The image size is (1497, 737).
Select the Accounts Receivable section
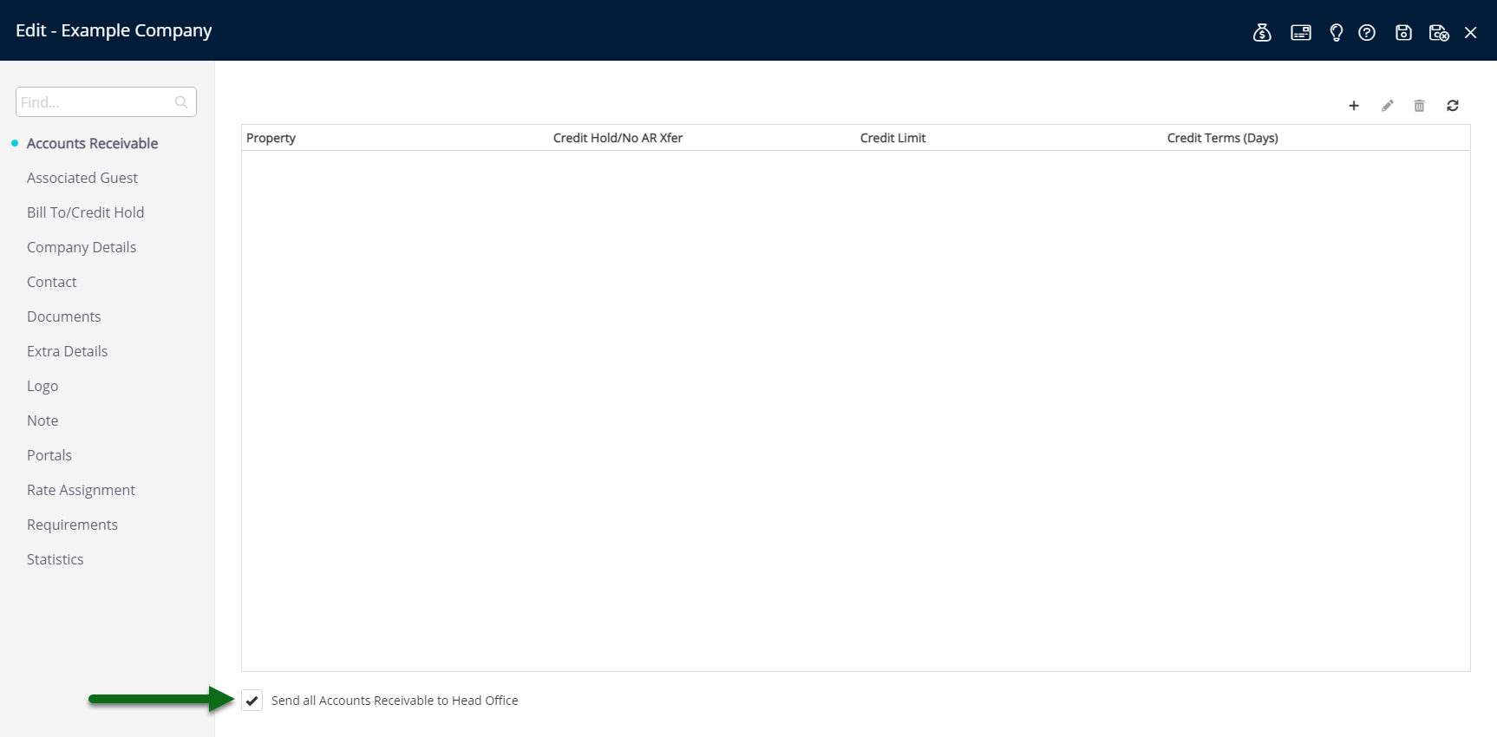click(92, 143)
